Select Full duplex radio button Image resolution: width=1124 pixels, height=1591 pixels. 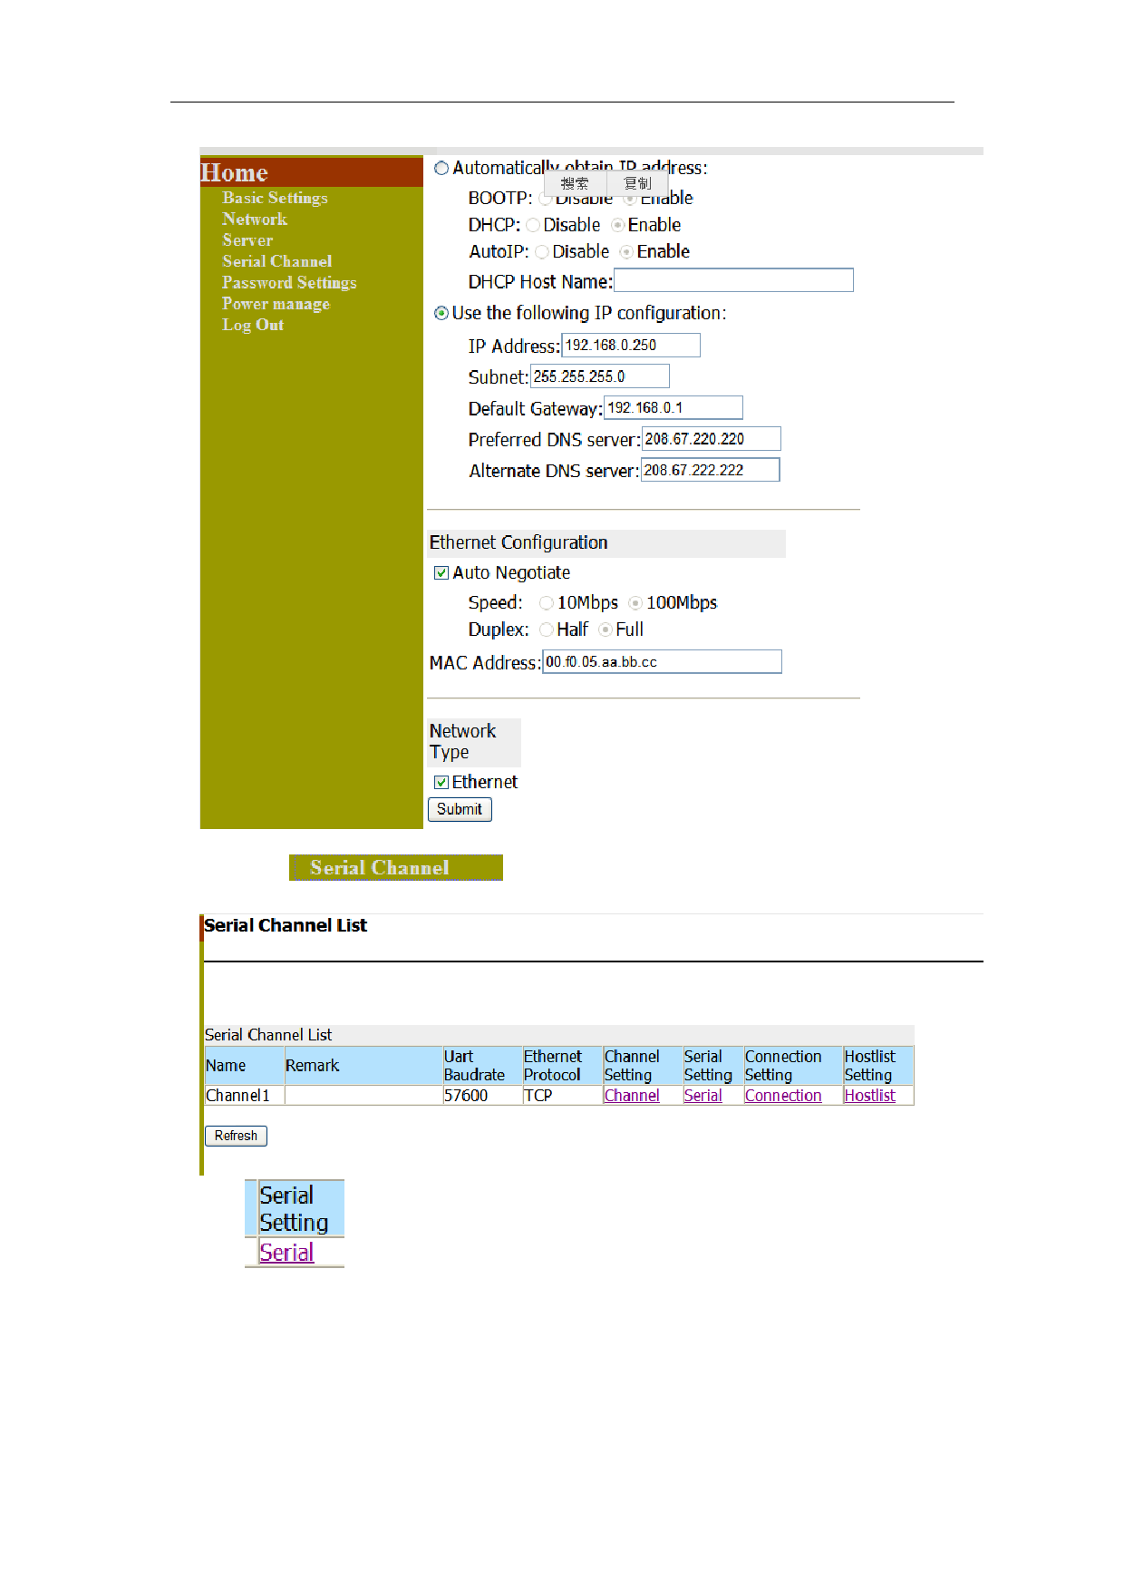pos(606,630)
